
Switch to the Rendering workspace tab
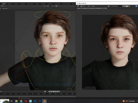(x=50, y=4)
